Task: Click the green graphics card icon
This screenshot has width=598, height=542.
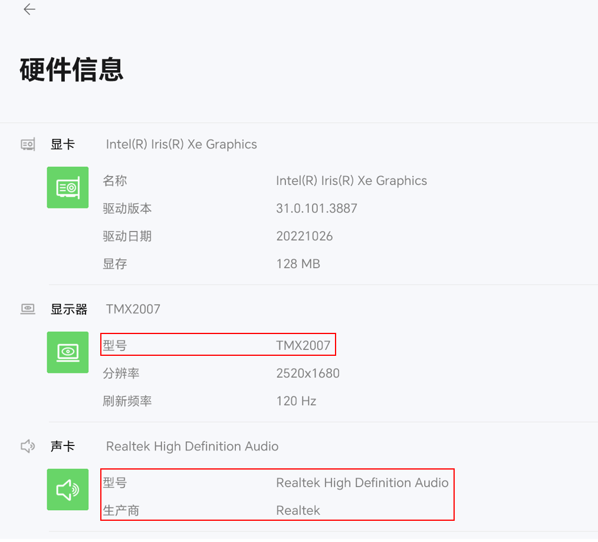Action: click(x=68, y=187)
